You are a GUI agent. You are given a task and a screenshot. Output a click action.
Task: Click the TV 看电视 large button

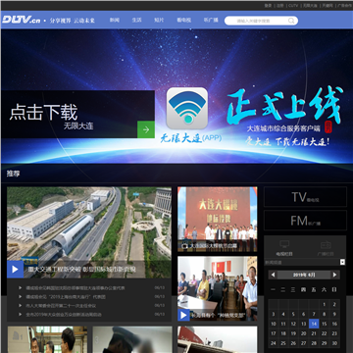point(305,197)
